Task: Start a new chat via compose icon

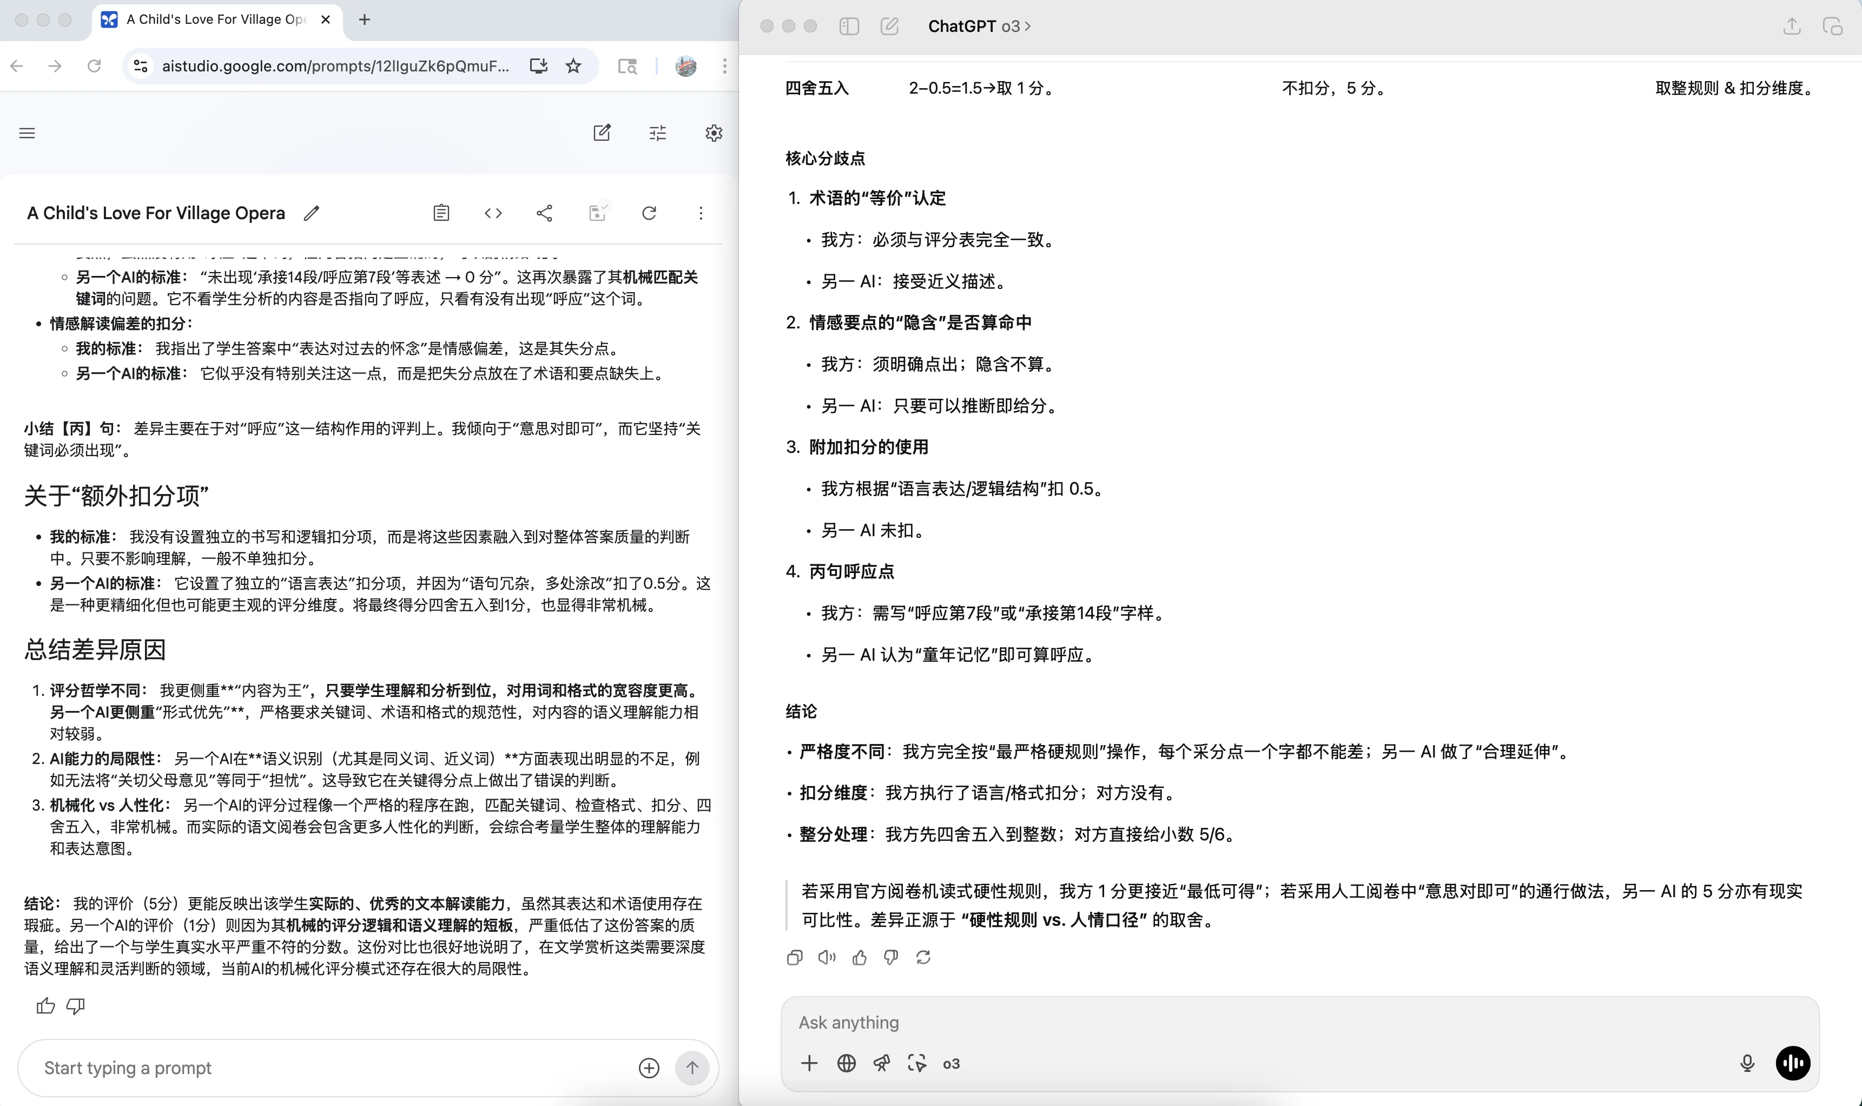Action: coord(889,26)
